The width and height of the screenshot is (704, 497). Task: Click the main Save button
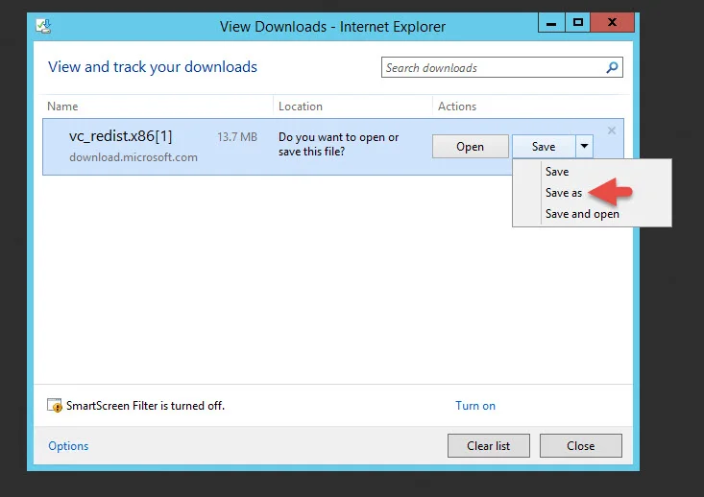click(544, 146)
